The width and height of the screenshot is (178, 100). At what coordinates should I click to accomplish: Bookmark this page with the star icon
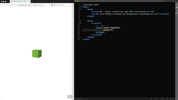click(x=55, y=5)
